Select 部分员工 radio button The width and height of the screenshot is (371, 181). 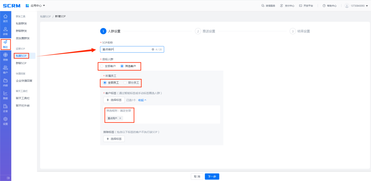click(x=125, y=83)
